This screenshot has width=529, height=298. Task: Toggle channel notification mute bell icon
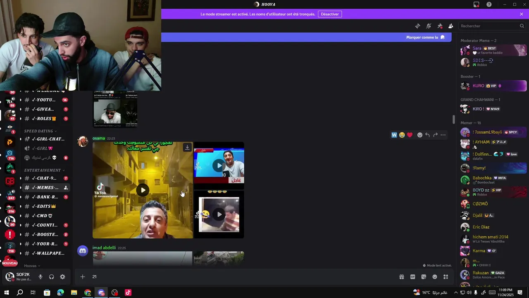[429, 26]
